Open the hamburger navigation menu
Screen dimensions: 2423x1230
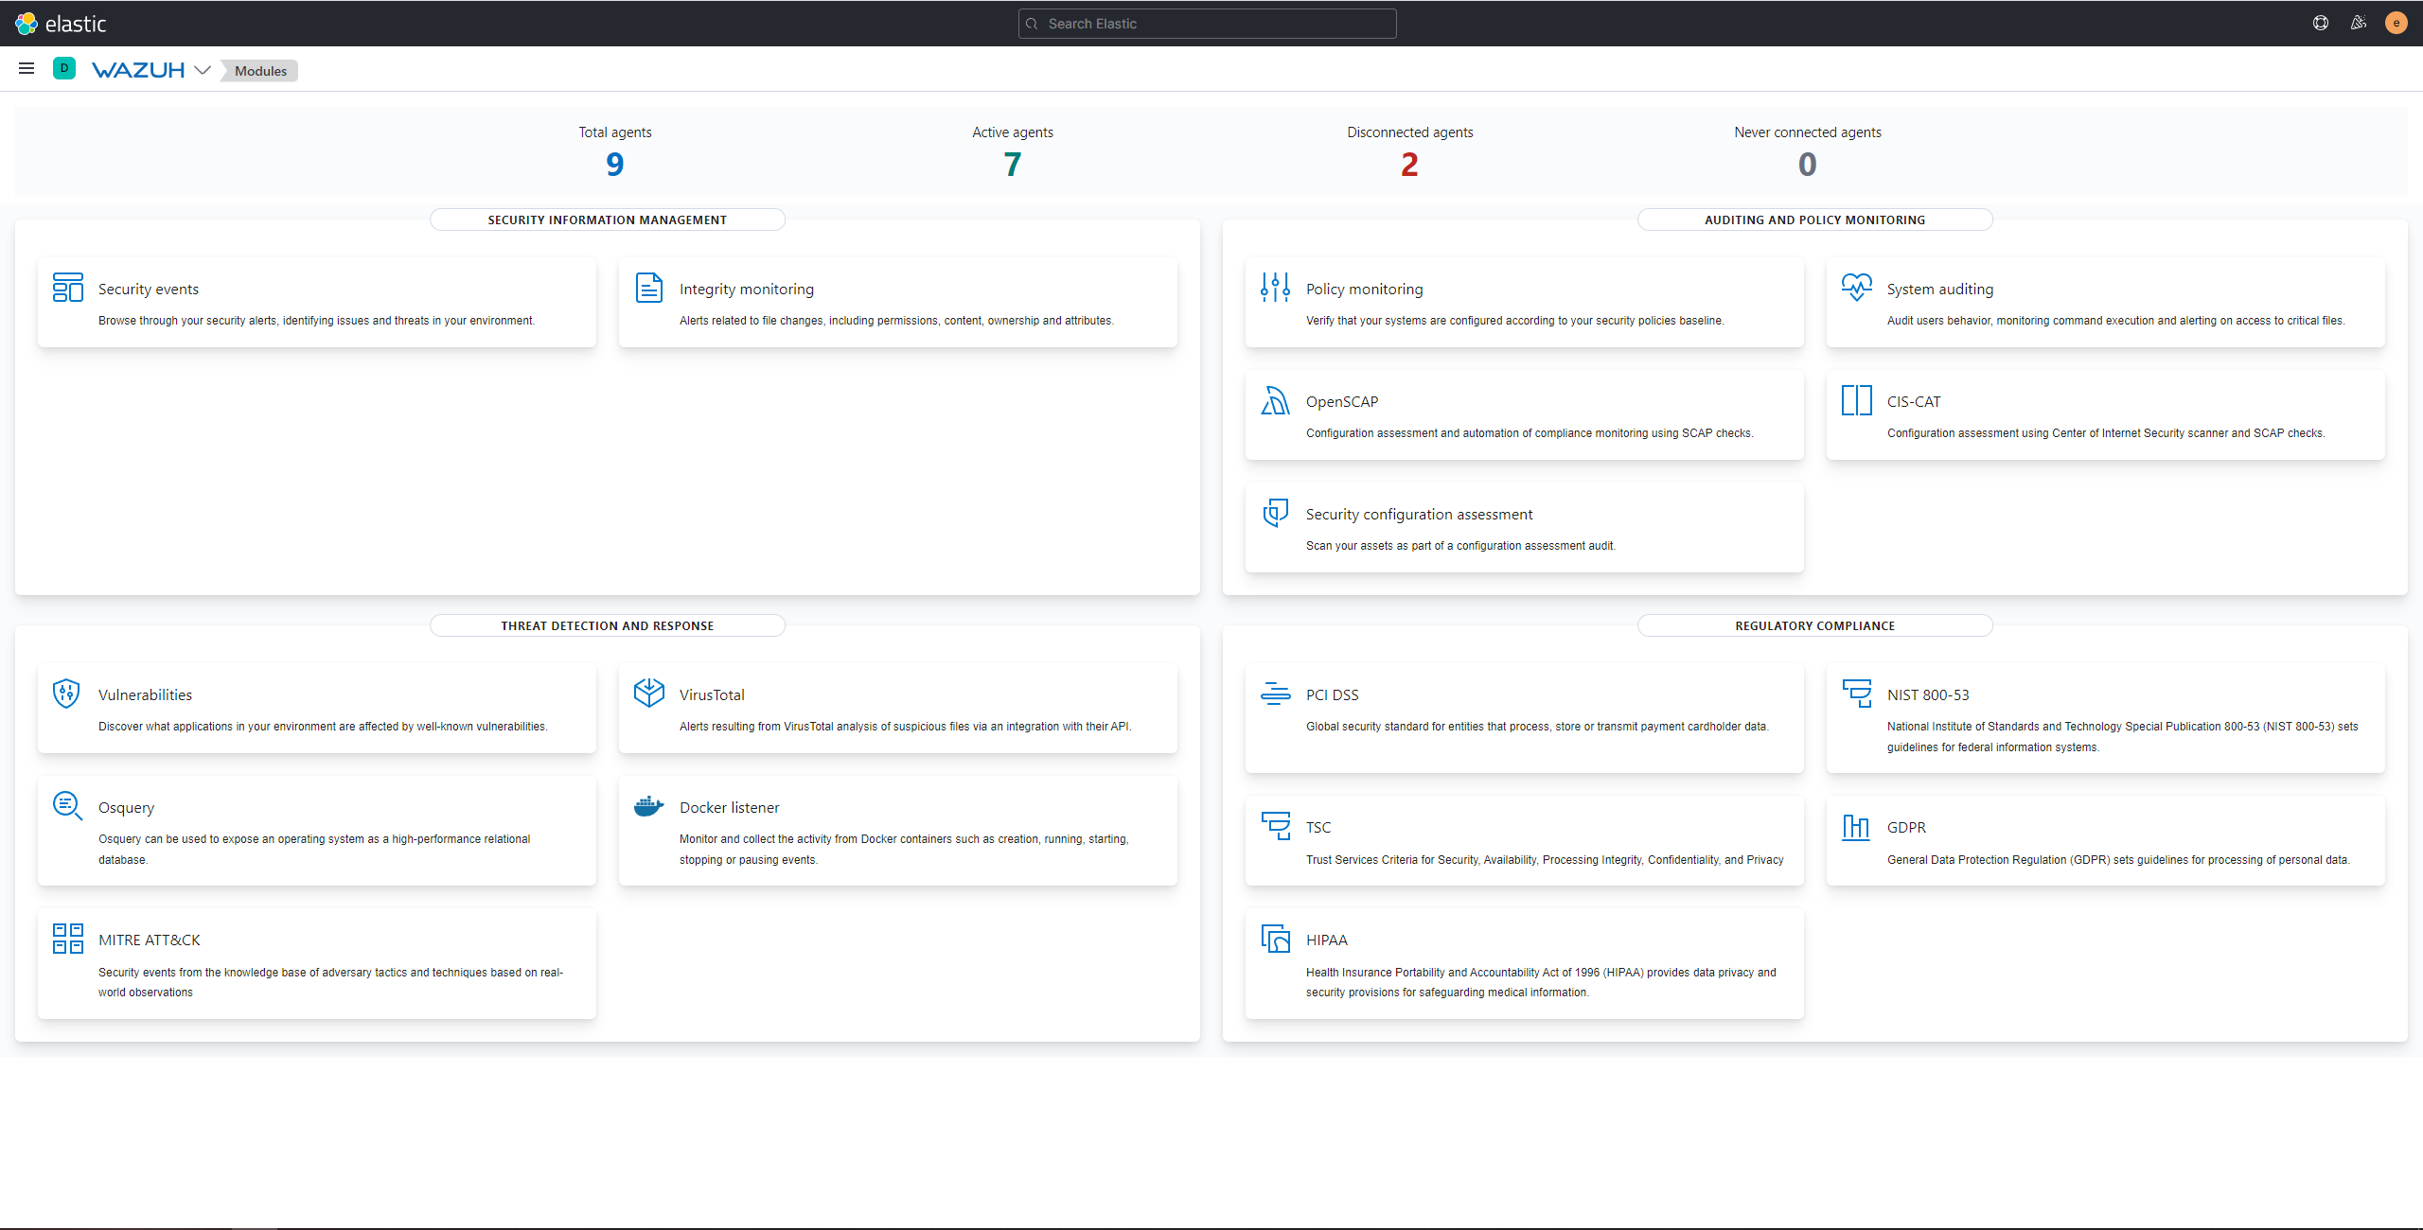pos(27,69)
